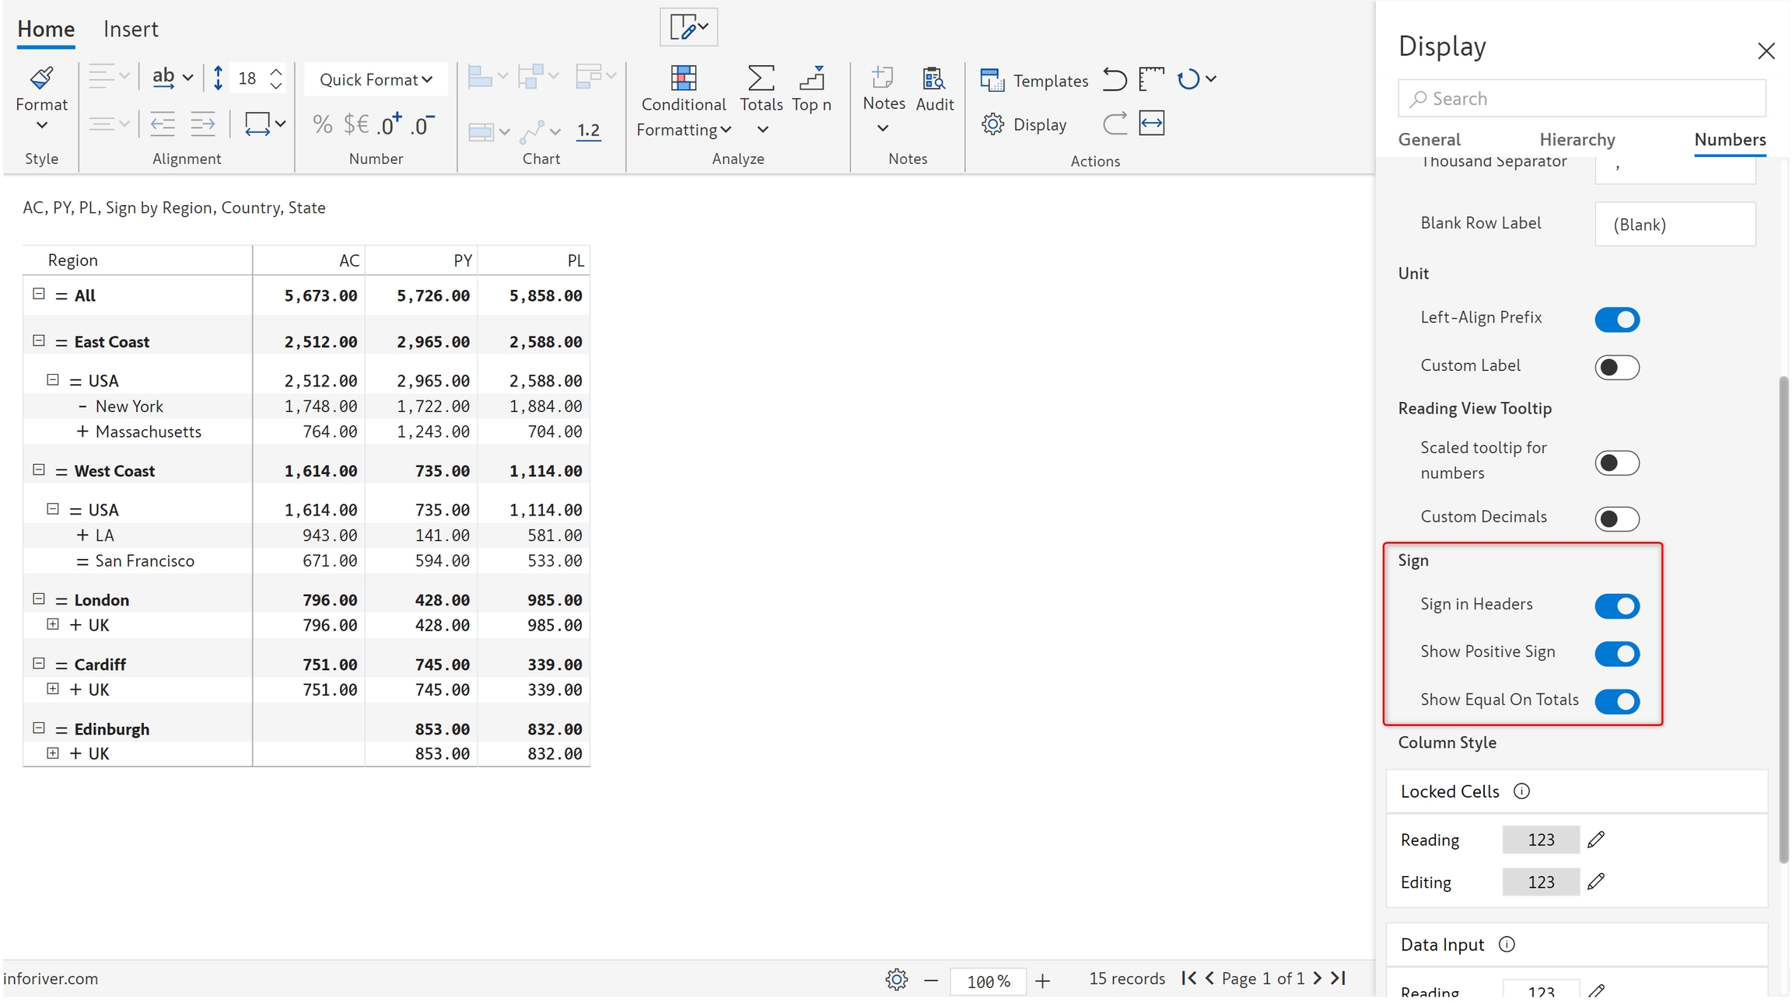Click the Format paintbrush icon
The image size is (1792, 1002).
point(41,79)
